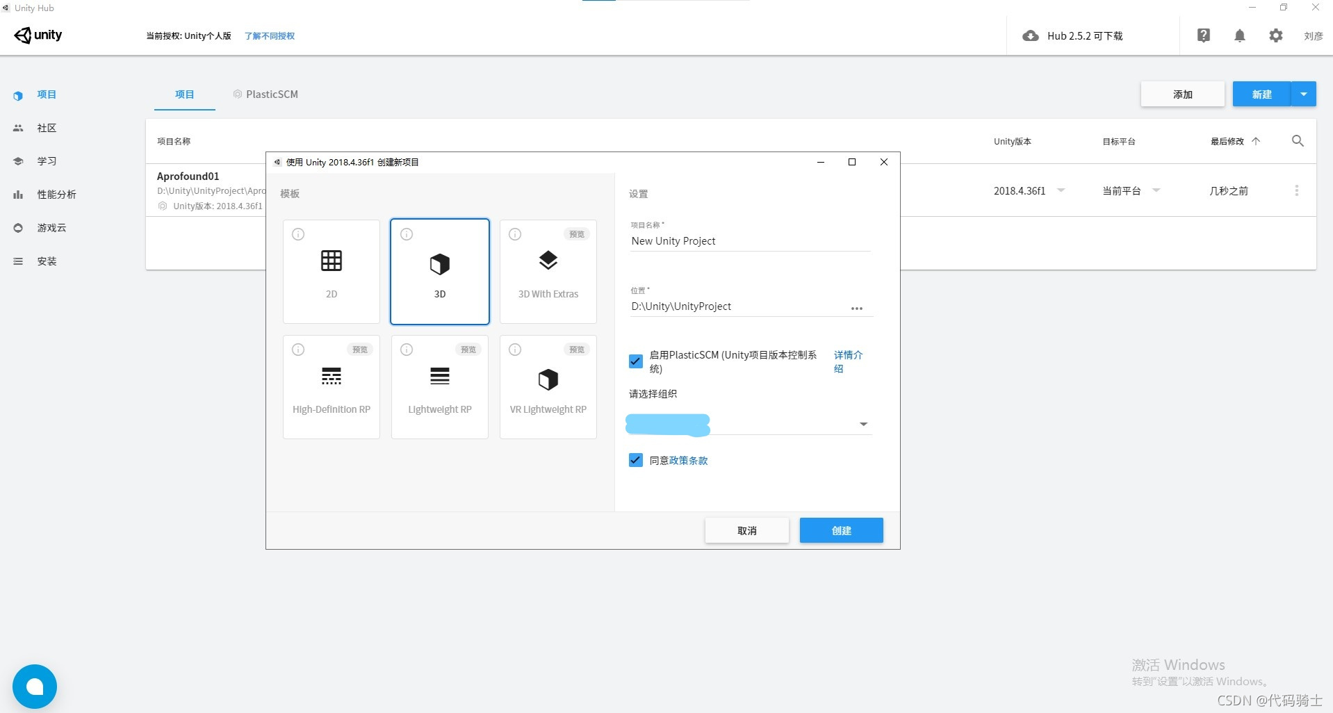Image resolution: width=1333 pixels, height=713 pixels.
Task: Open the 游戏云 sidebar item
Action: pyautogui.click(x=51, y=228)
